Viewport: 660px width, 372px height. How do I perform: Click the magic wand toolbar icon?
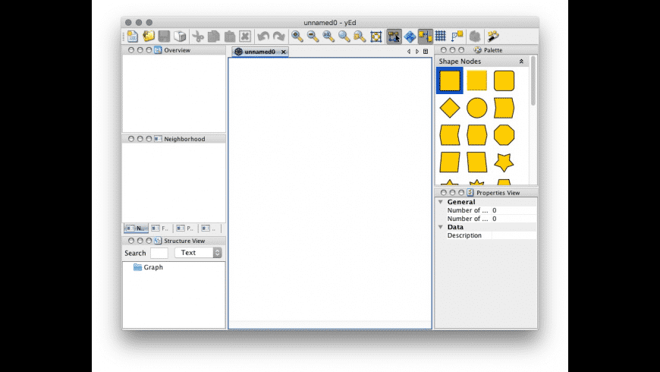point(493,36)
